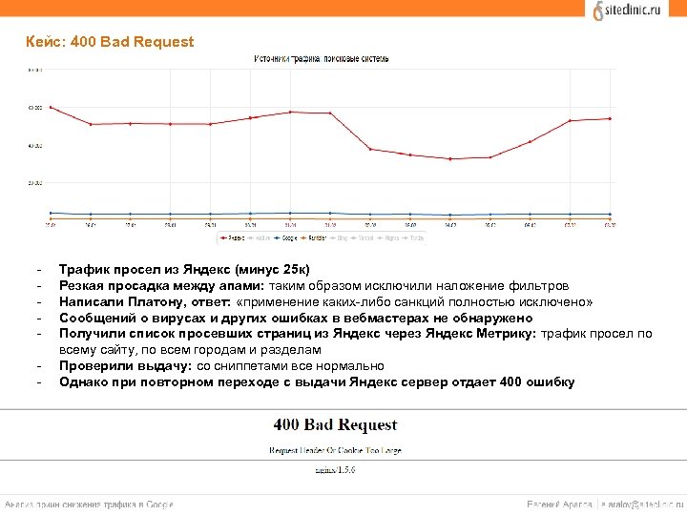This screenshot has height=515, width=687.
Task: Click the siteclinic.ru logo
Action: 627,10
